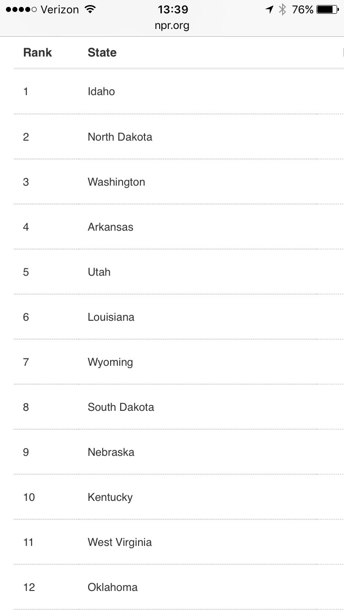Tap the Oklahoma entry

point(112,587)
